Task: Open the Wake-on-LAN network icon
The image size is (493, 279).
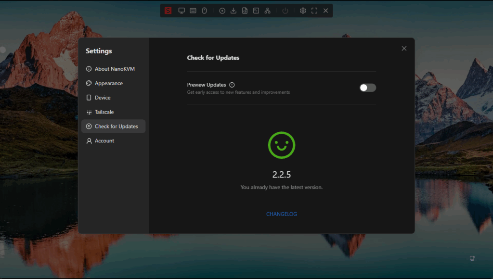Action: [x=268, y=11]
